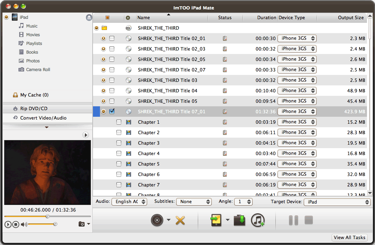Check Chapter 1 checkbox
Screen dimensions: 375x245
pos(118,122)
